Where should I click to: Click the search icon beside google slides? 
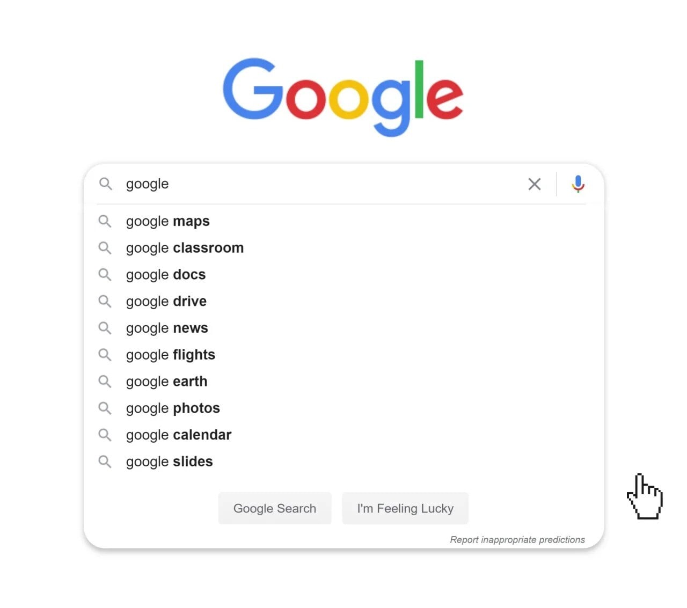click(x=105, y=462)
